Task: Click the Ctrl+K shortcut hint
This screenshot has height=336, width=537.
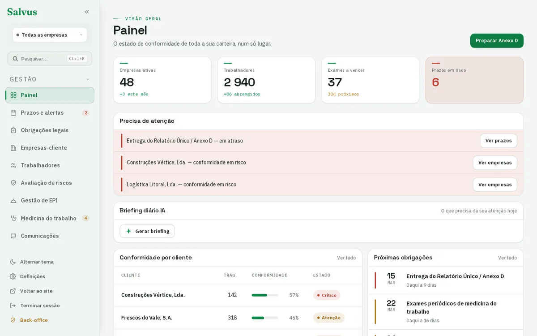Action: point(77,59)
